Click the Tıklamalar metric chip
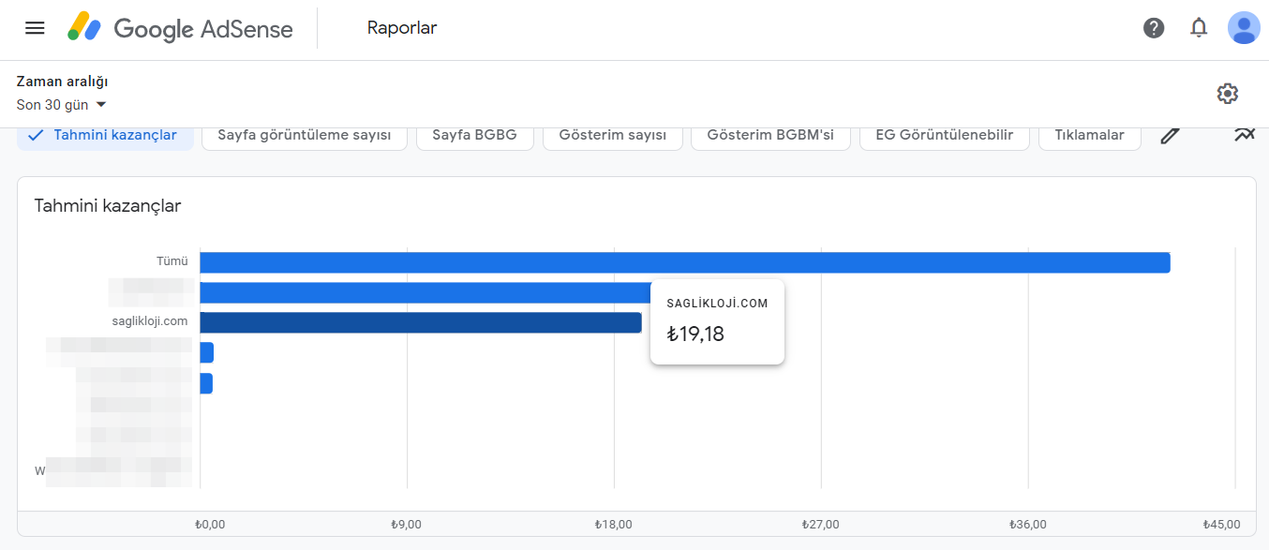 click(1089, 135)
